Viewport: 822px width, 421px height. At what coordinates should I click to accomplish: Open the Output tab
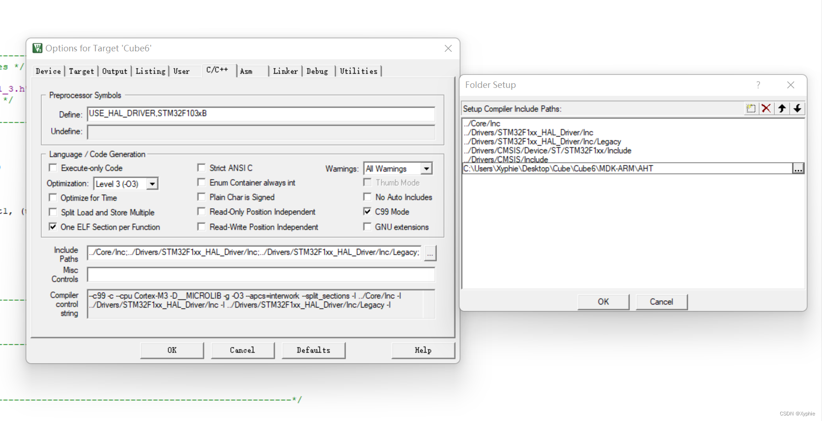(x=114, y=71)
